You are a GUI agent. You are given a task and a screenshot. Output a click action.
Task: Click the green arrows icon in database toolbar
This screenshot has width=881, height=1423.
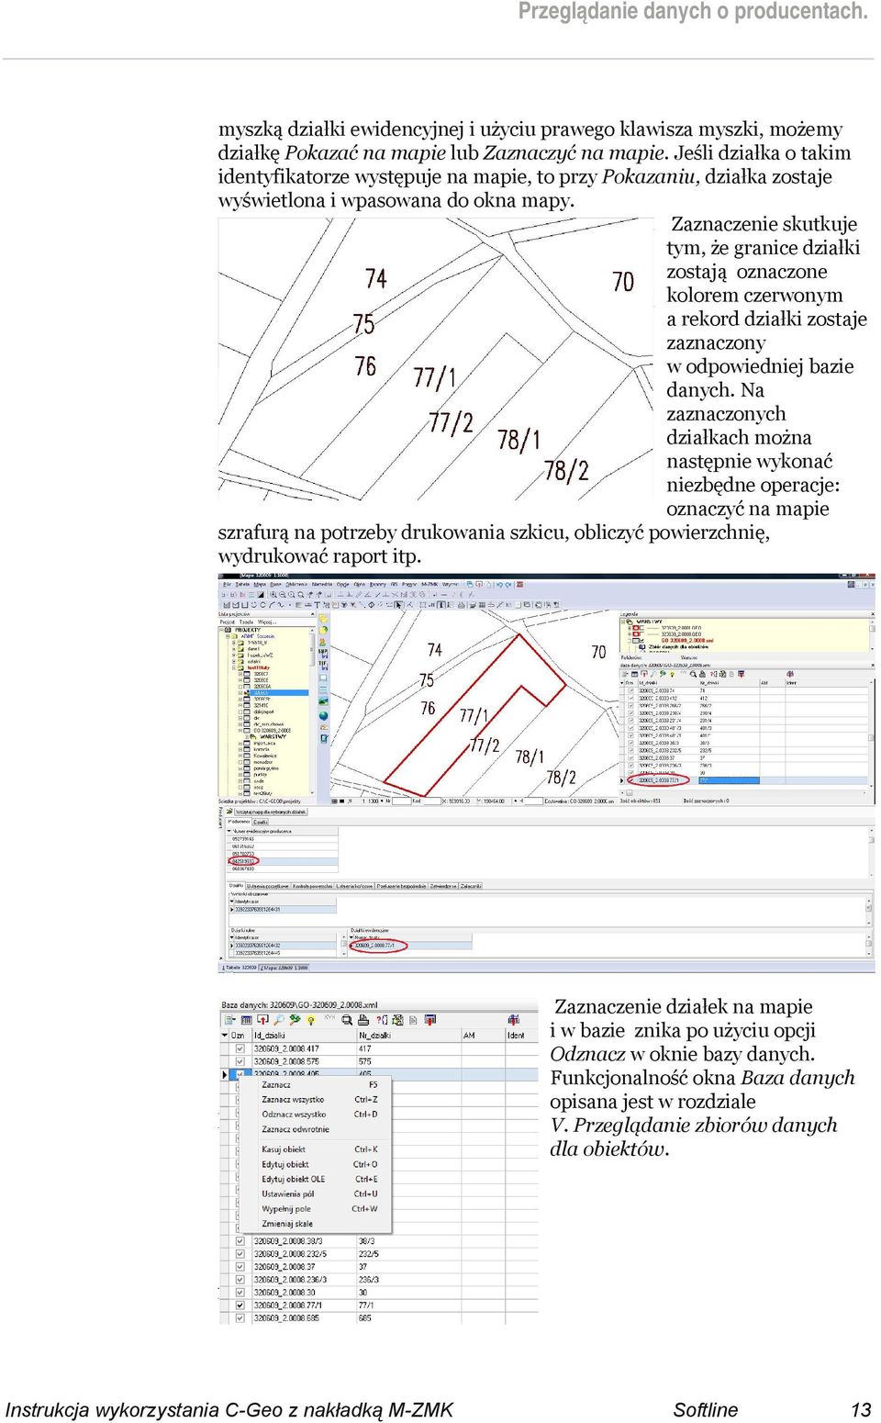point(295,1019)
